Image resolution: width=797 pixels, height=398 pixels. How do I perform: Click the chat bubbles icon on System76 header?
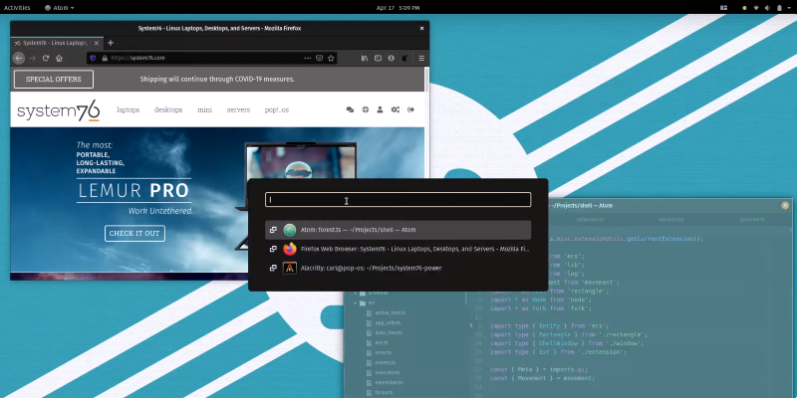[x=350, y=109]
